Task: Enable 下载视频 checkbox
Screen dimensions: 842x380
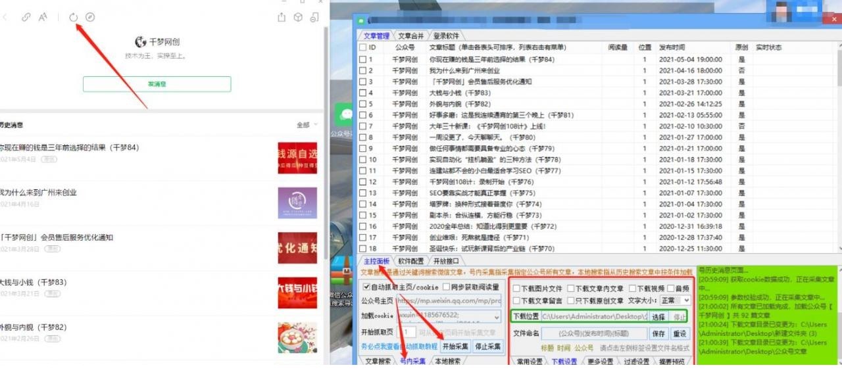Action: click(633, 289)
